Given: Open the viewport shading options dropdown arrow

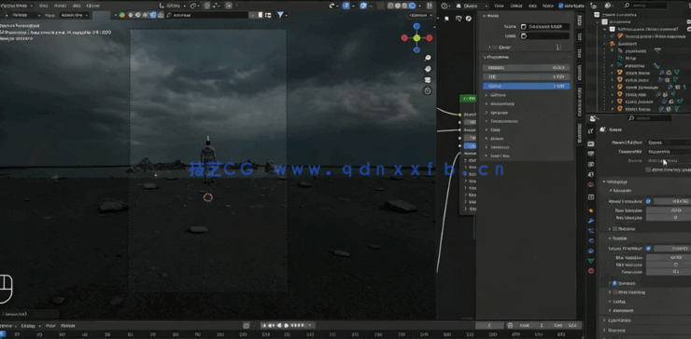Looking at the screenshot, I should (420, 6).
